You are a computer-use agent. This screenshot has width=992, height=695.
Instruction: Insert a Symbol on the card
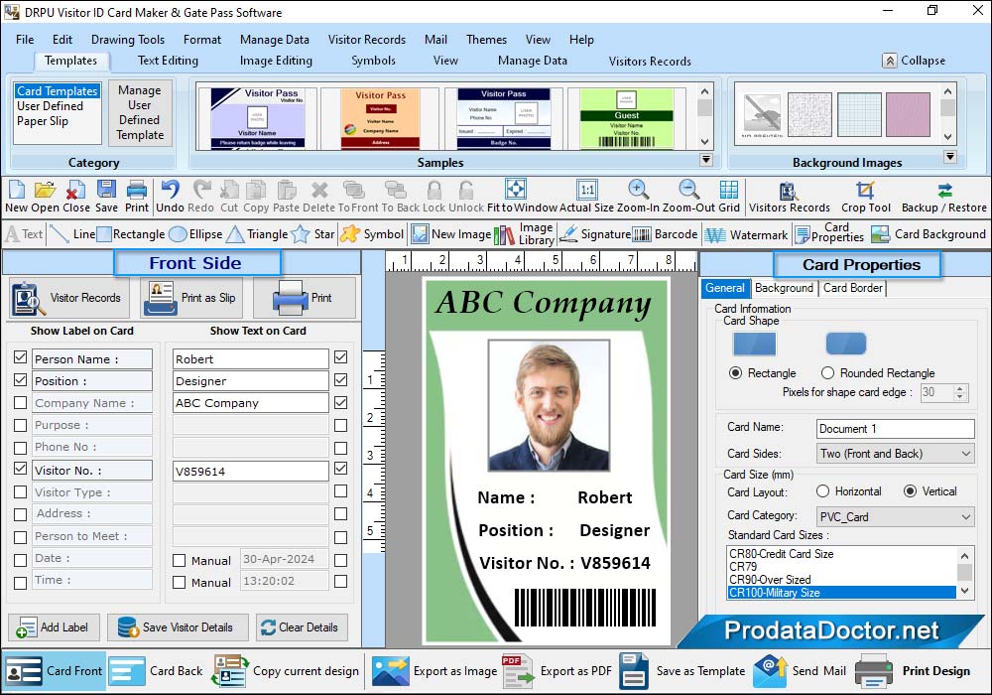(x=372, y=234)
